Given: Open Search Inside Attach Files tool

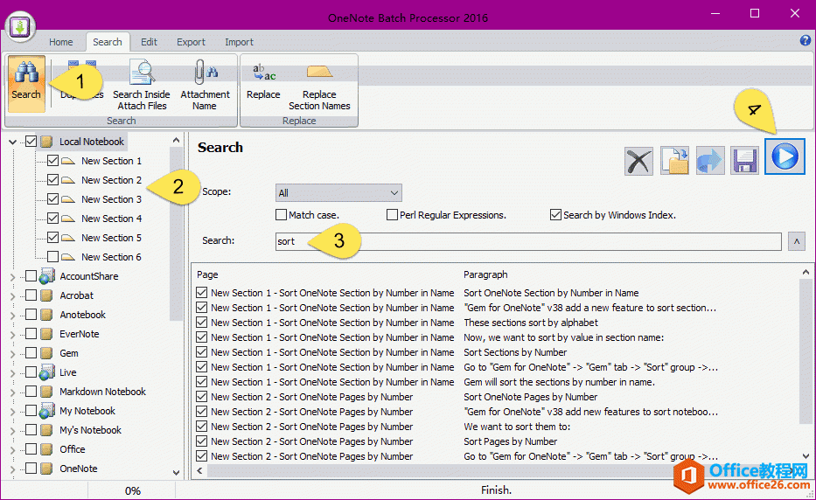Looking at the screenshot, I should click(142, 84).
